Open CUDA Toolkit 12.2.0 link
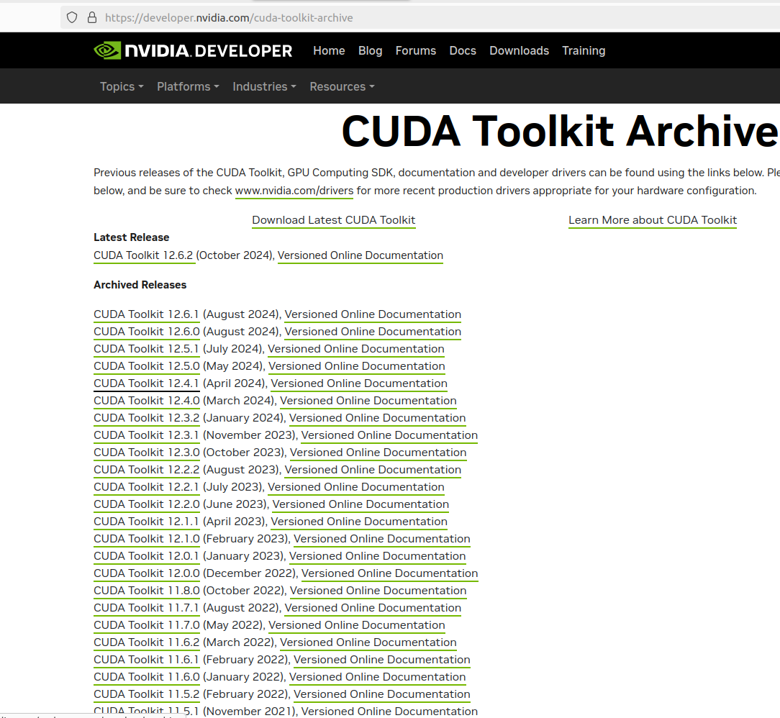 147,505
